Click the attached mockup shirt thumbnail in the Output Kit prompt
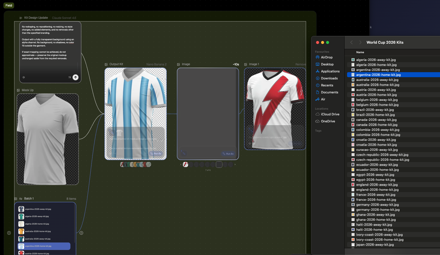Image resolution: width=440 pixels, height=255 pixels. [119, 133]
